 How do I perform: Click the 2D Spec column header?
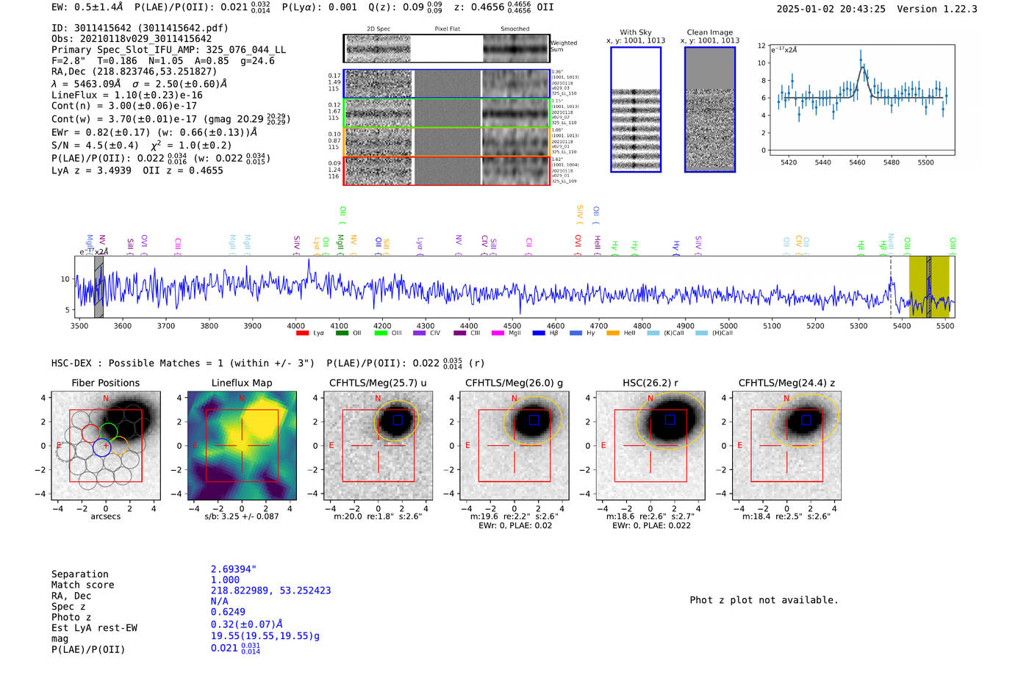pyautogui.click(x=378, y=29)
